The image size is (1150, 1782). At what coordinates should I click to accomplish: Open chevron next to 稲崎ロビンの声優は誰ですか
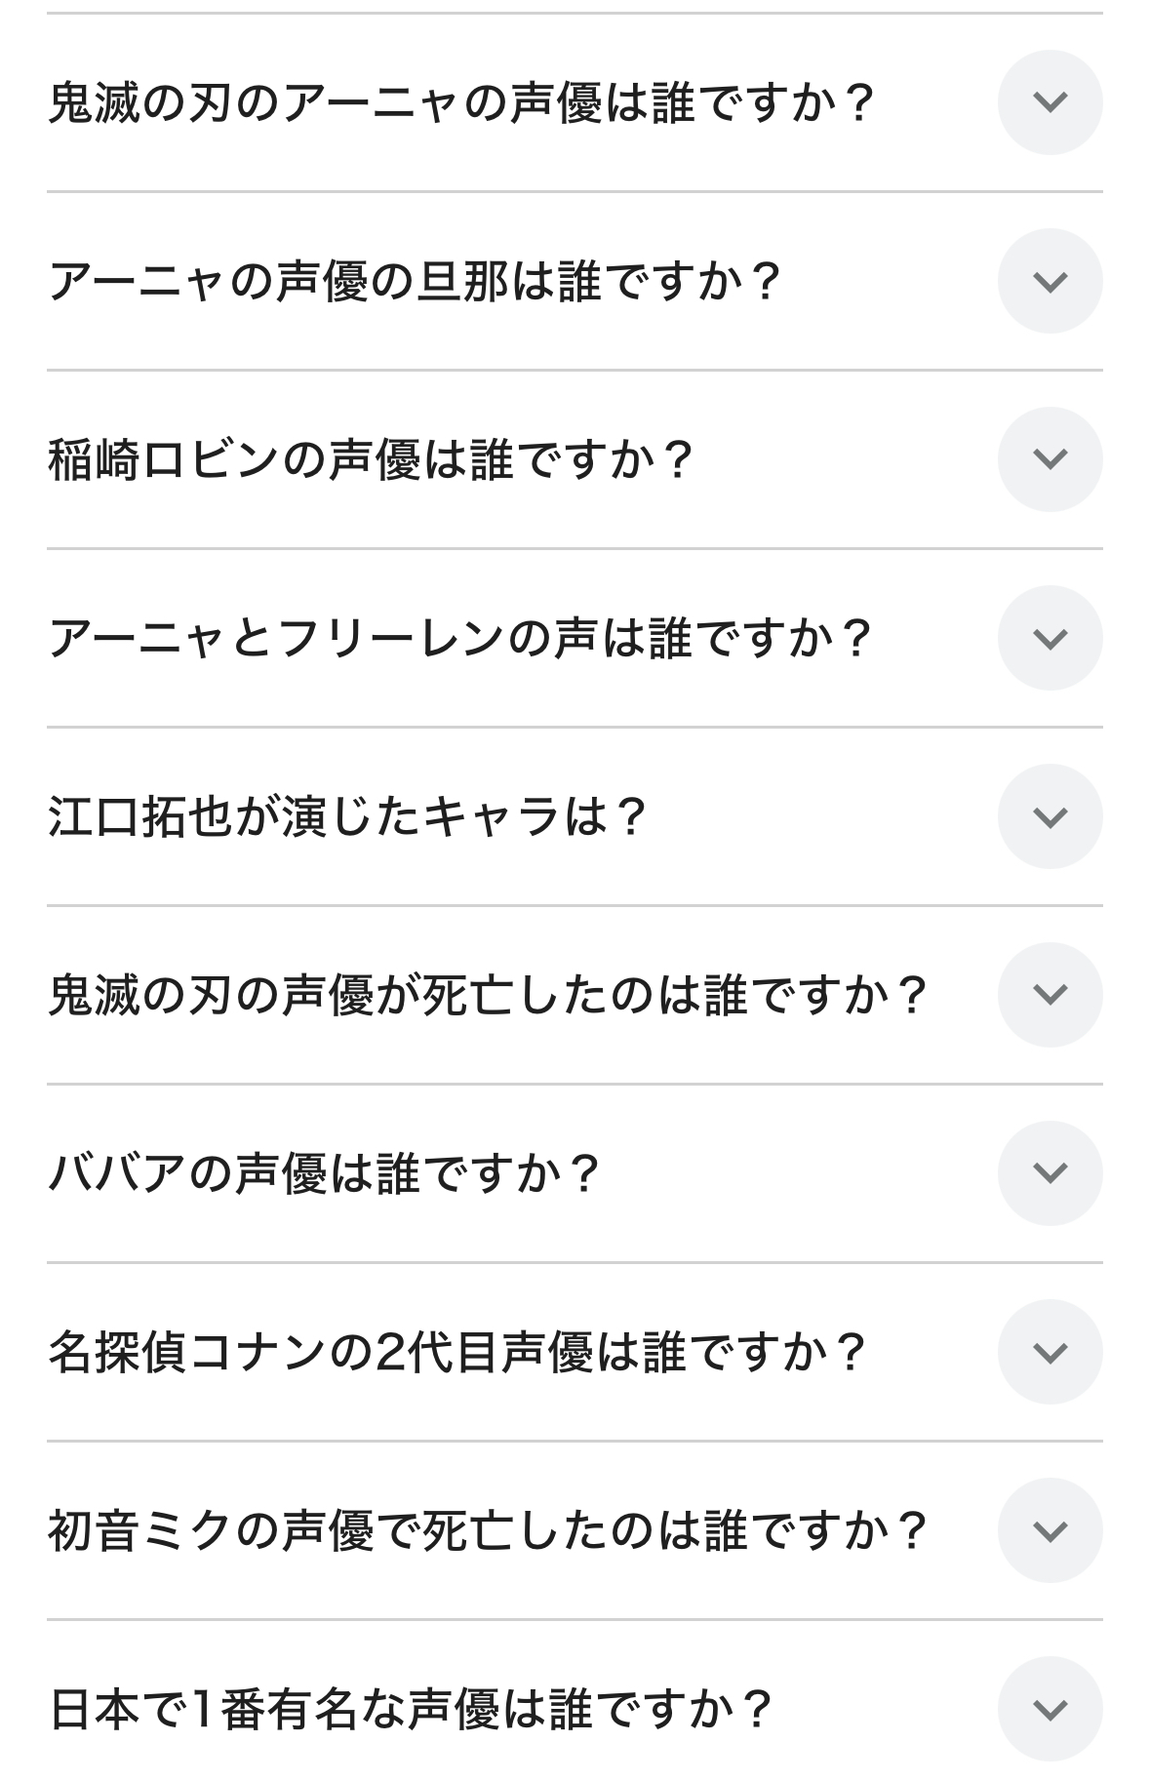pyautogui.click(x=1050, y=459)
